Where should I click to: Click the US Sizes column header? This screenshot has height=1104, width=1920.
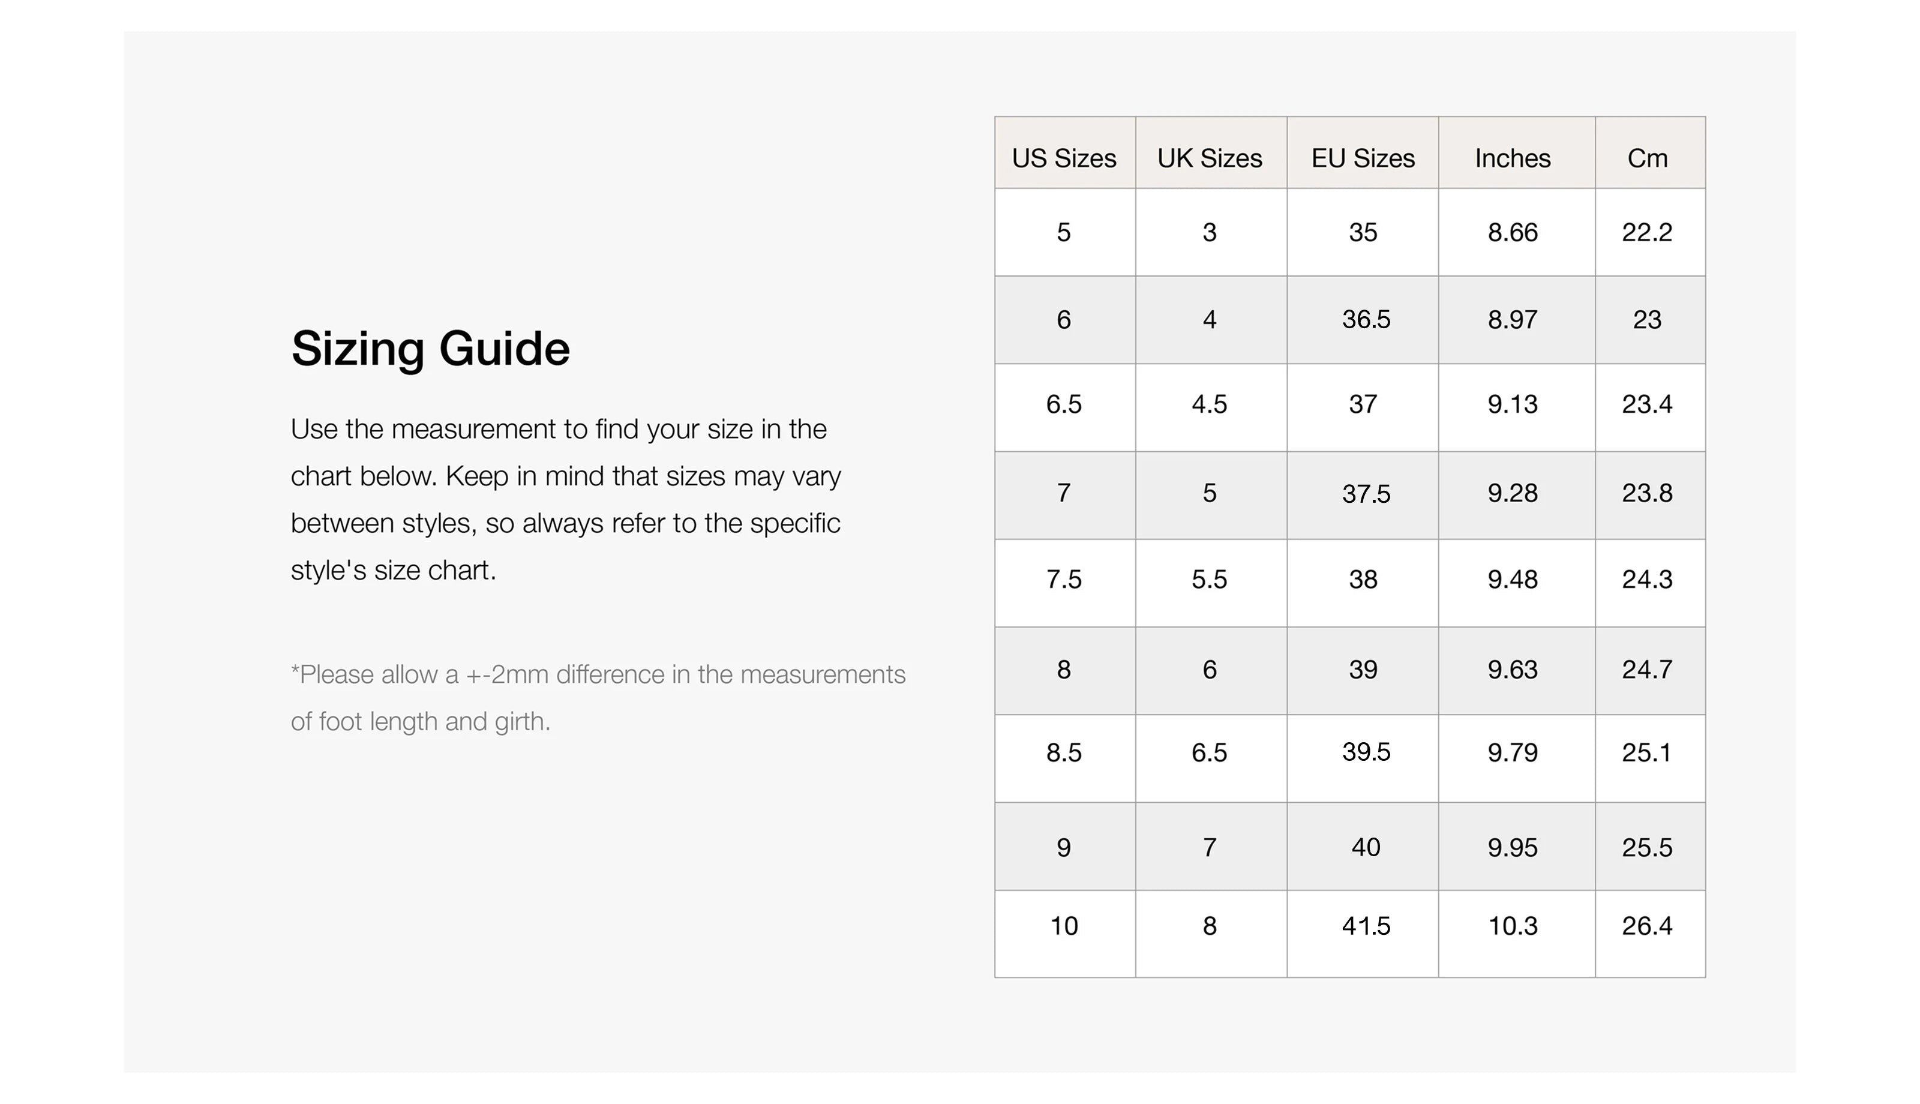pyautogui.click(x=1063, y=158)
